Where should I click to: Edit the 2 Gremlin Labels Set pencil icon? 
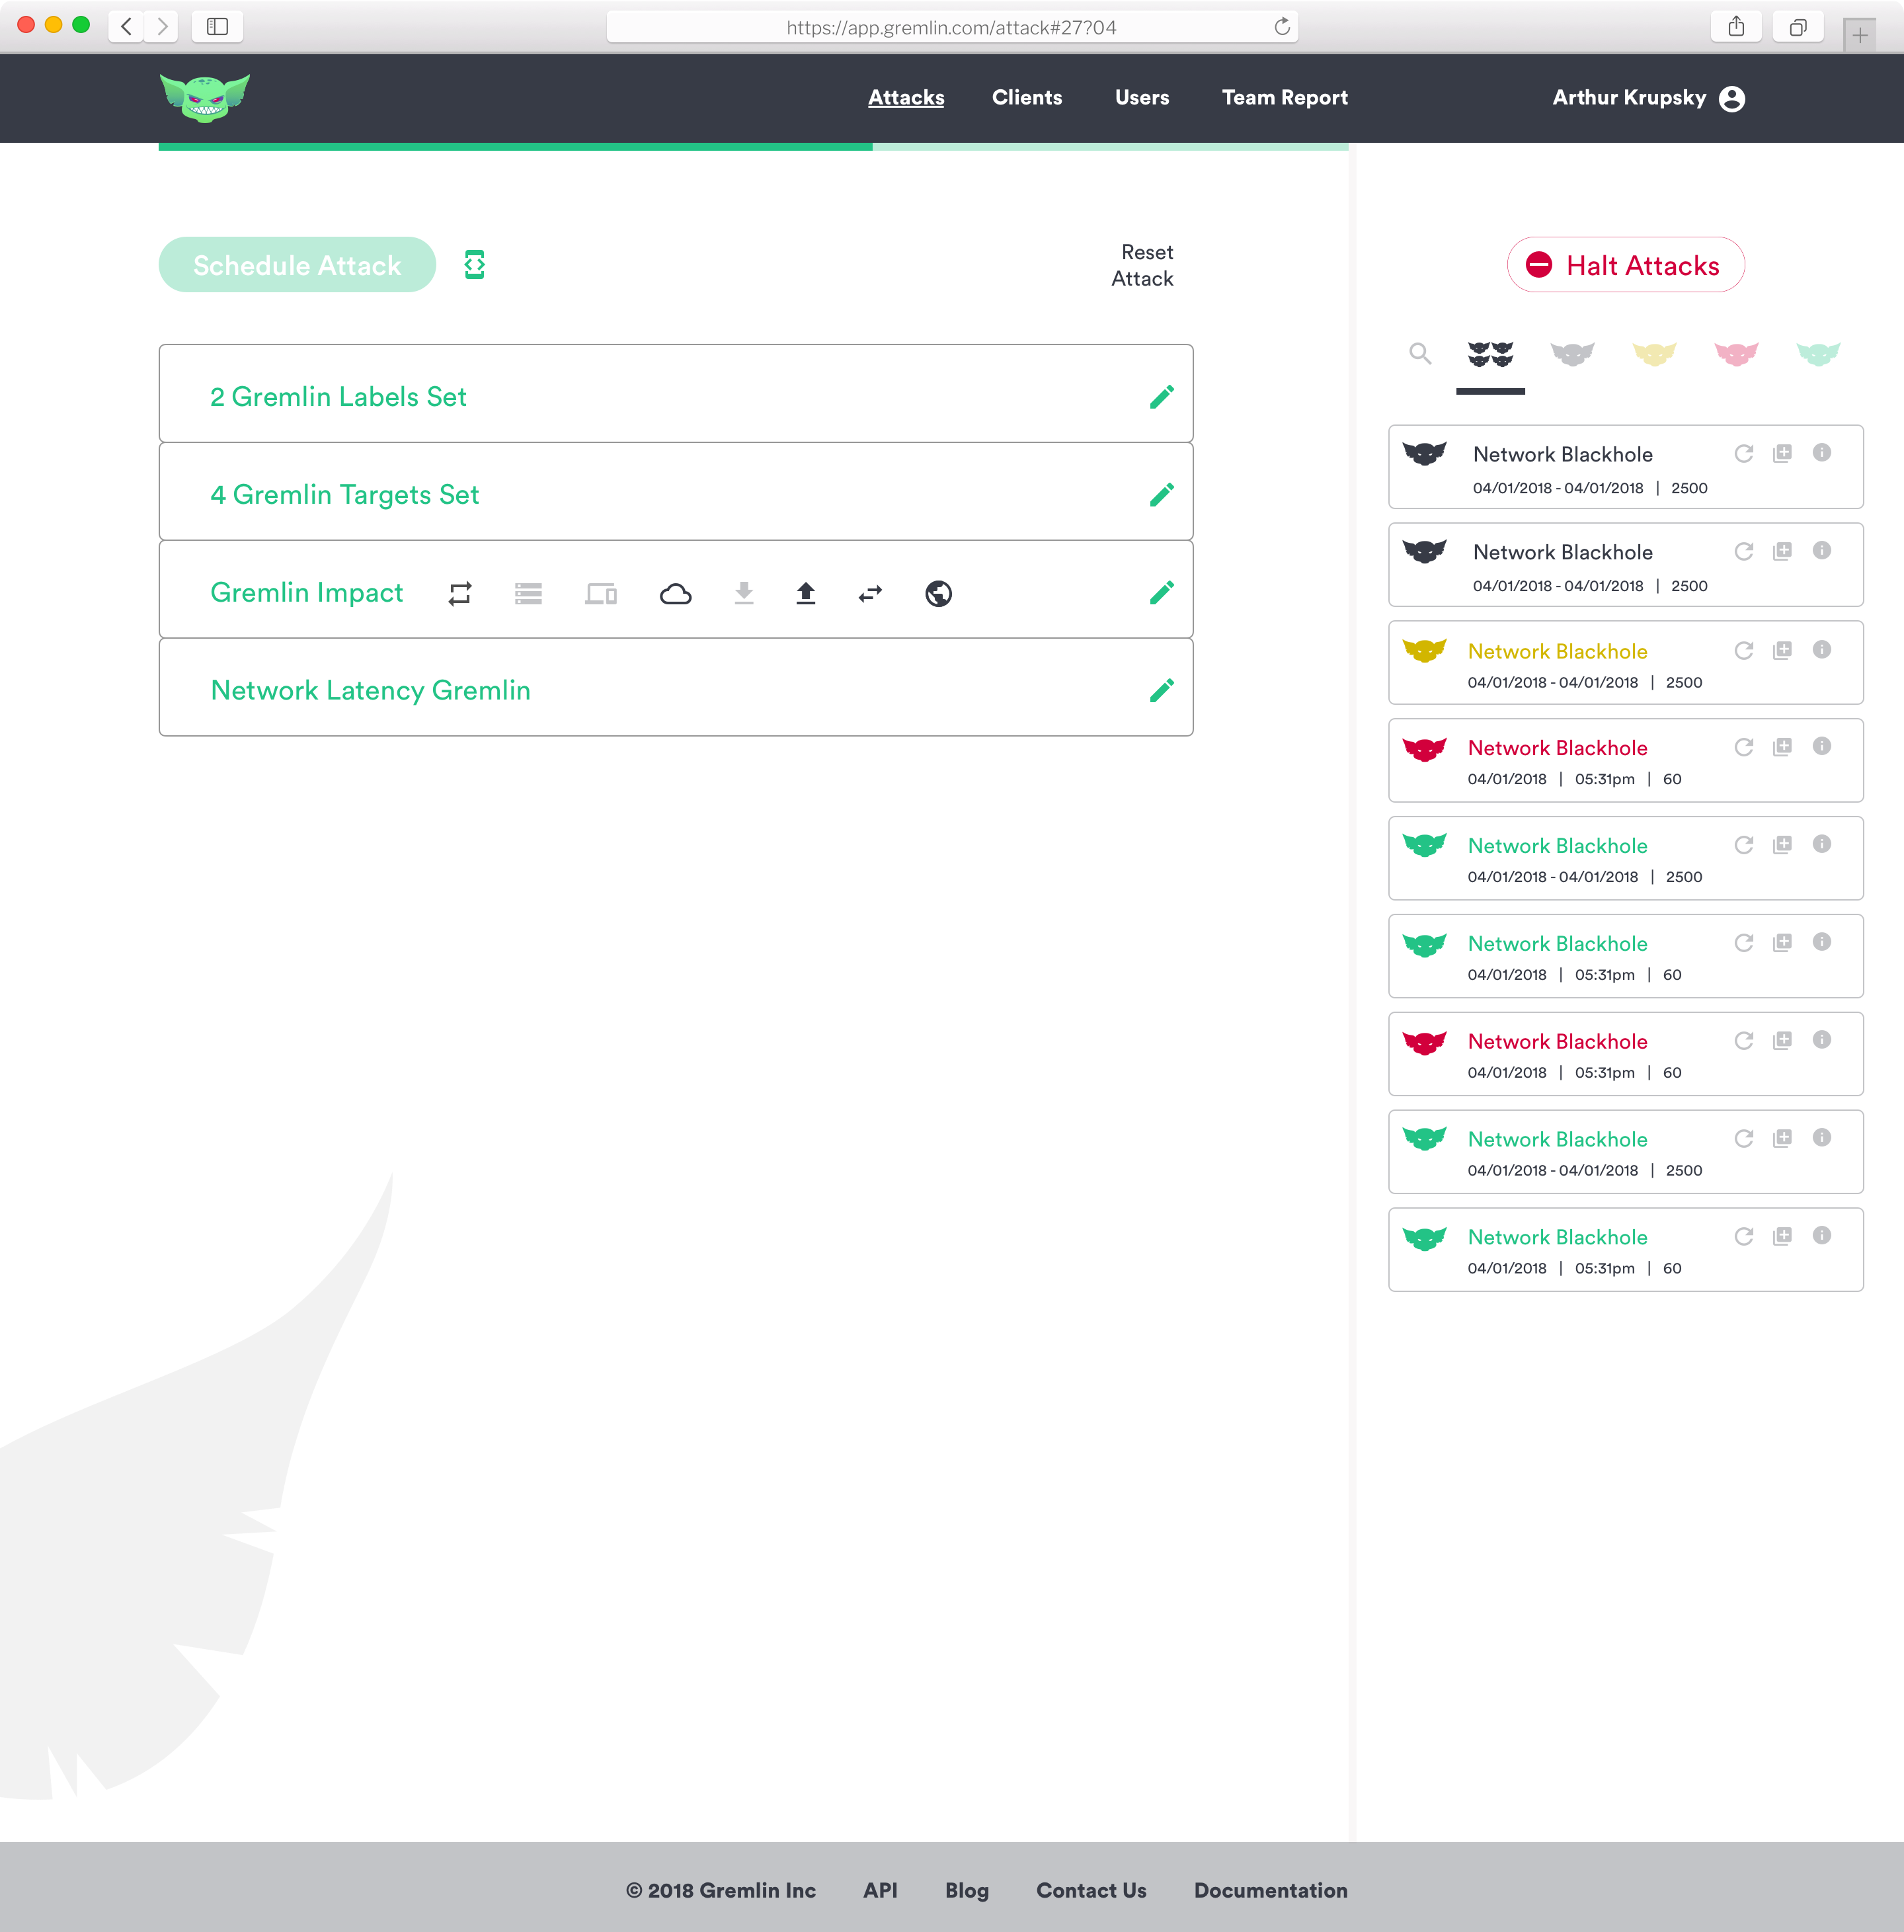pos(1161,397)
